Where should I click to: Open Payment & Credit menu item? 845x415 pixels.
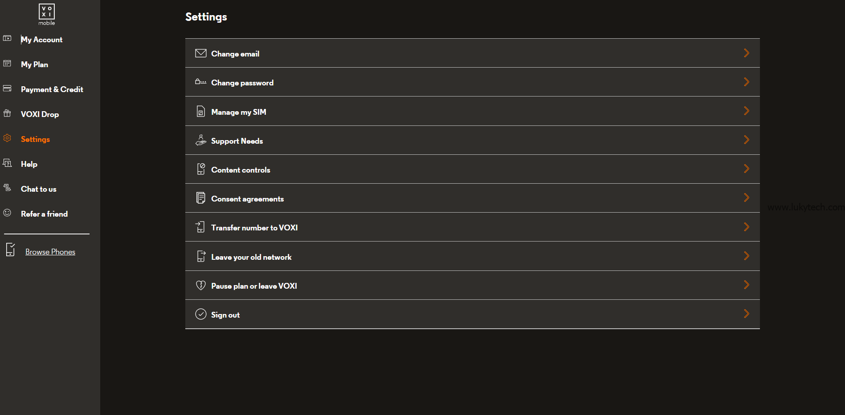tap(52, 89)
